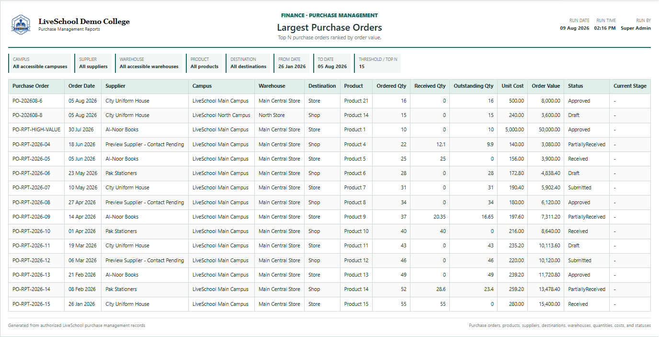Select purchase order PO-202608-8
The width and height of the screenshot is (659, 337).
[x=27, y=115]
